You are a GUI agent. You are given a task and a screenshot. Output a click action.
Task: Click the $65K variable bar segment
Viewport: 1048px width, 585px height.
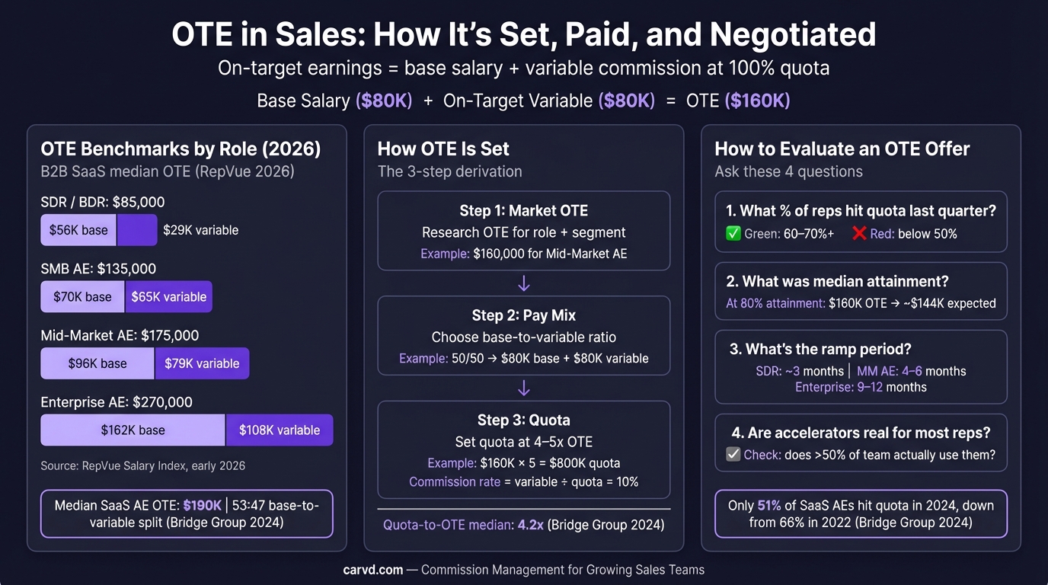click(x=168, y=297)
